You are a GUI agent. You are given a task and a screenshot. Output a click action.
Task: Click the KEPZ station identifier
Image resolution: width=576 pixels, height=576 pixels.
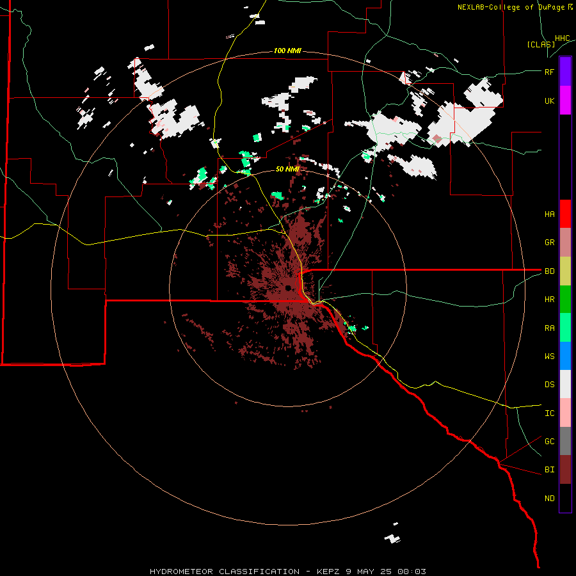click(327, 572)
